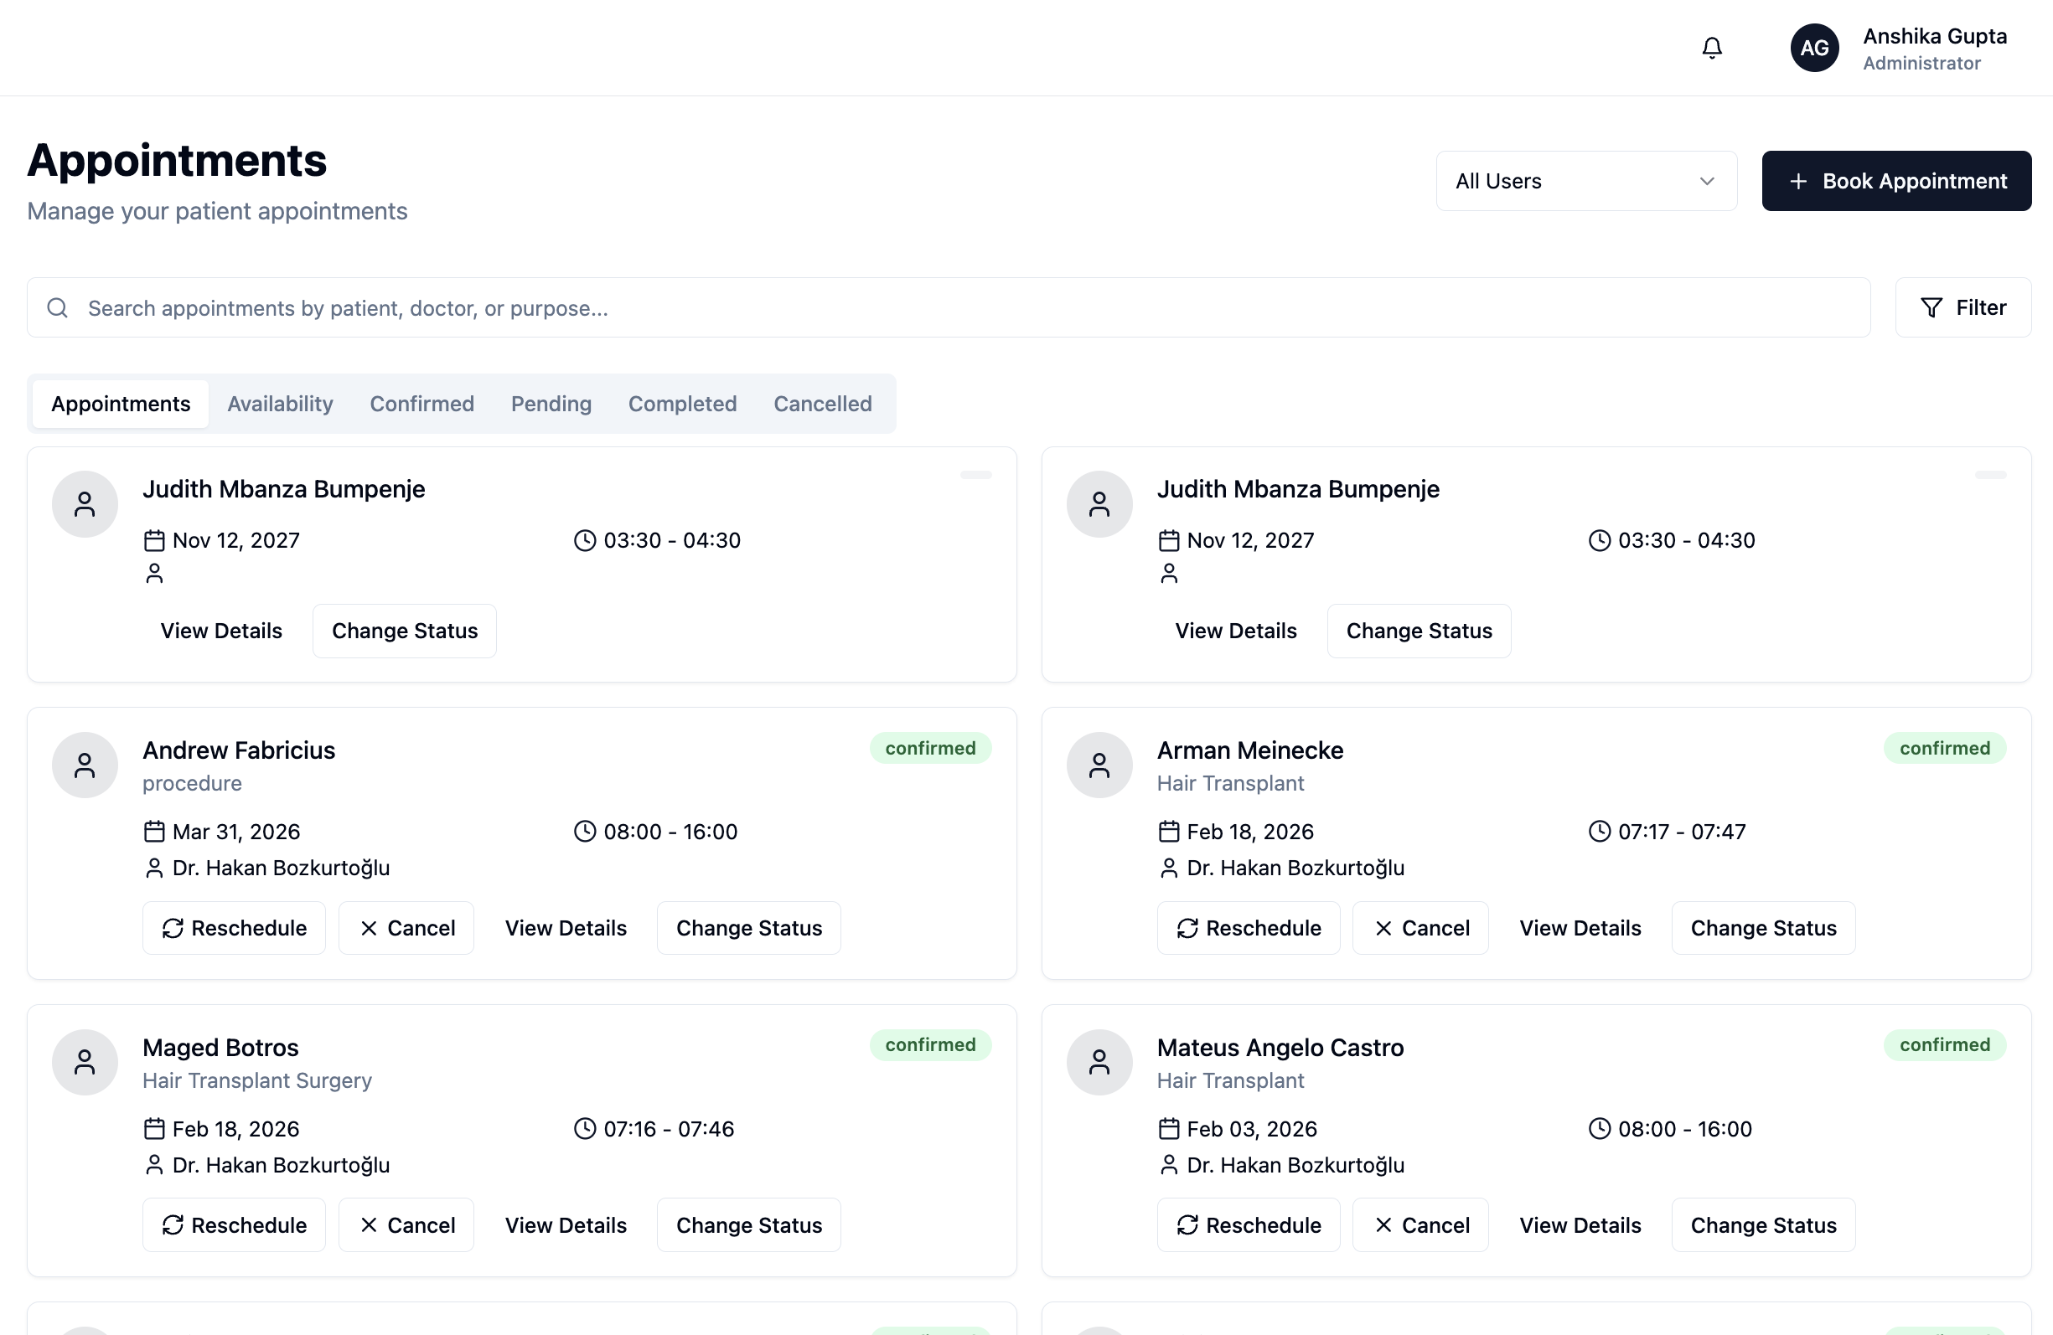Cancel Mateus Angelo Castro appointment
The width and height of the screenshot is (2053, 1335).
[1420, 1224]
